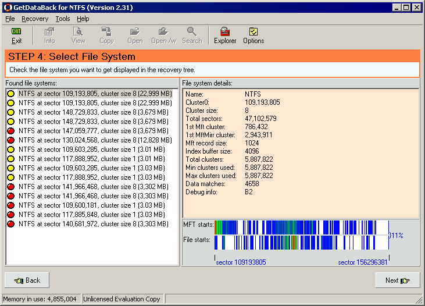
Task: Open the File menu
Action: (x=10, y=19)
